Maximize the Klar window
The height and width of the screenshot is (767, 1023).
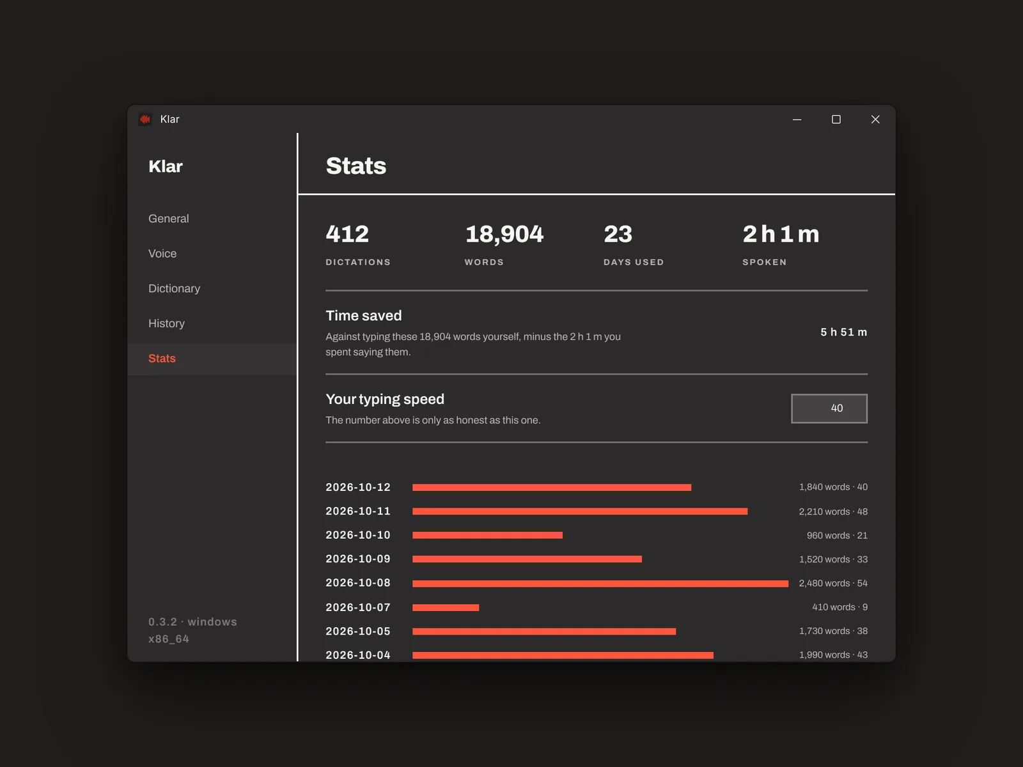[836, 120]
